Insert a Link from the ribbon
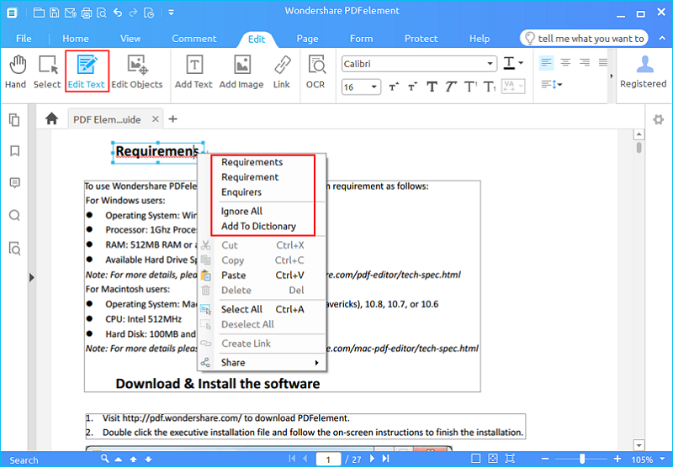 [x=282, y=72]
